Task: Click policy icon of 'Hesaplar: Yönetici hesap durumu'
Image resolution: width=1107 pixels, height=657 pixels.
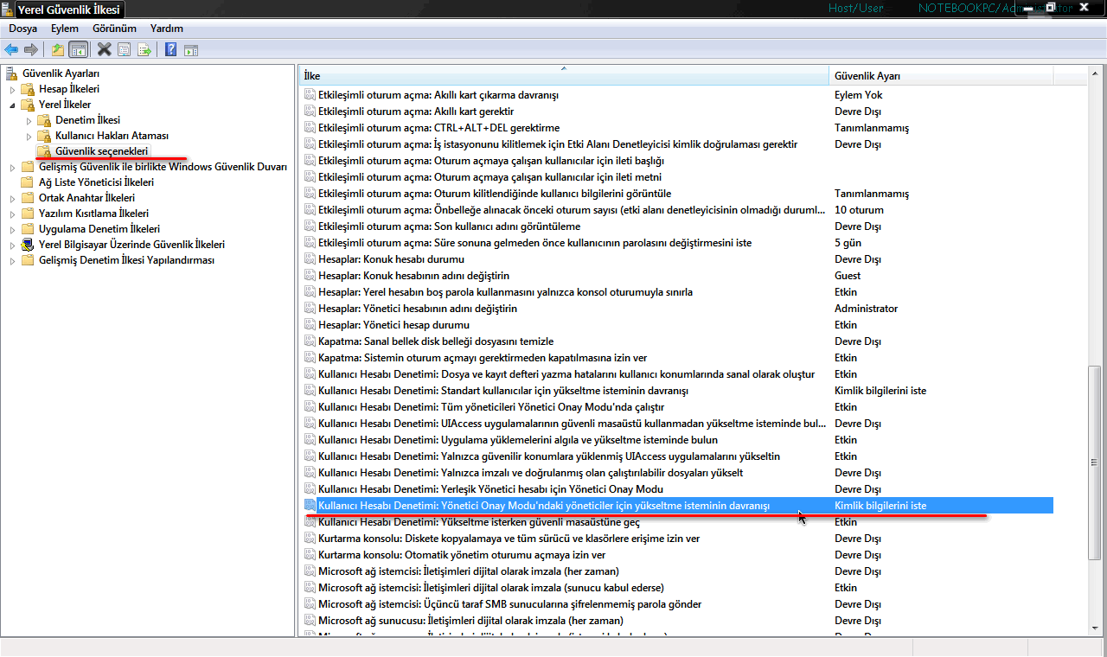Action: coord(310,325)
